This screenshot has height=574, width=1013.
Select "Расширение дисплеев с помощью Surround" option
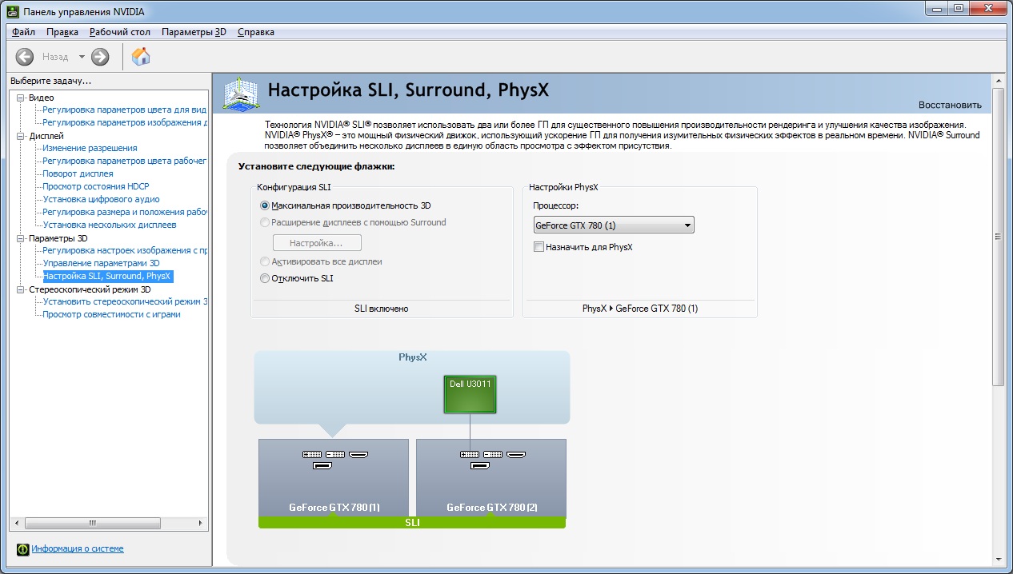[x=266, y=222]
